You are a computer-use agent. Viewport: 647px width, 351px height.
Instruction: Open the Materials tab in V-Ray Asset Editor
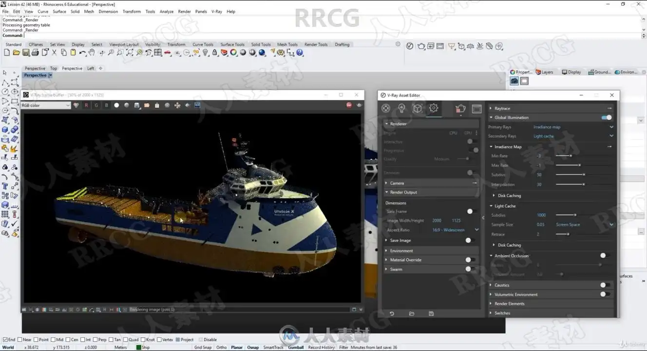(x=386, y=108)
